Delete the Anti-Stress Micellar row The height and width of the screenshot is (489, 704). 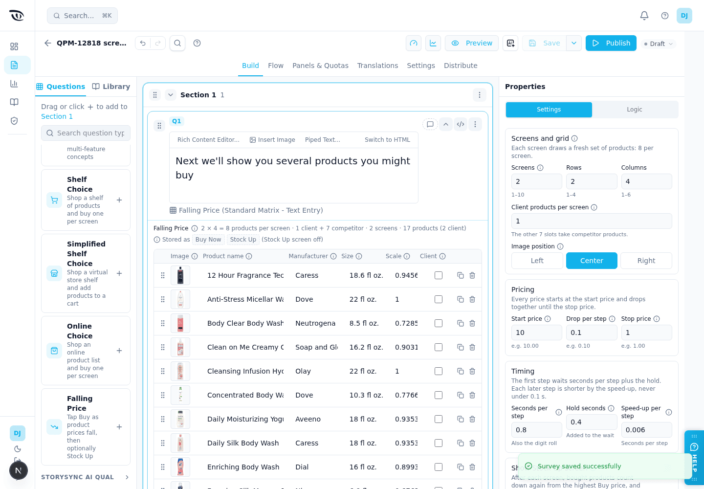(472, 299)
